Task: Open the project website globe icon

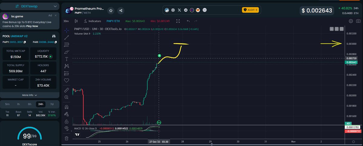Action: (x=173, y=10)
